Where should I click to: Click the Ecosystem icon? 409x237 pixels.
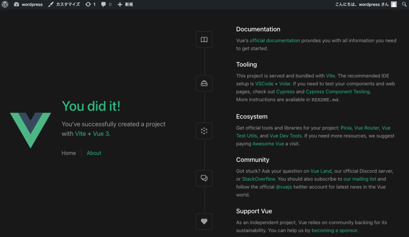[204, 131]
